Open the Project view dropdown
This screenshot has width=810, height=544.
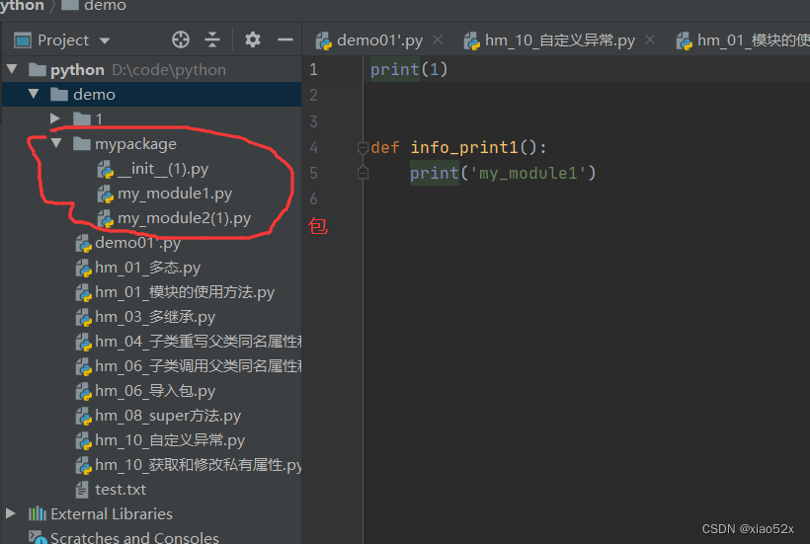coord(105,40)
